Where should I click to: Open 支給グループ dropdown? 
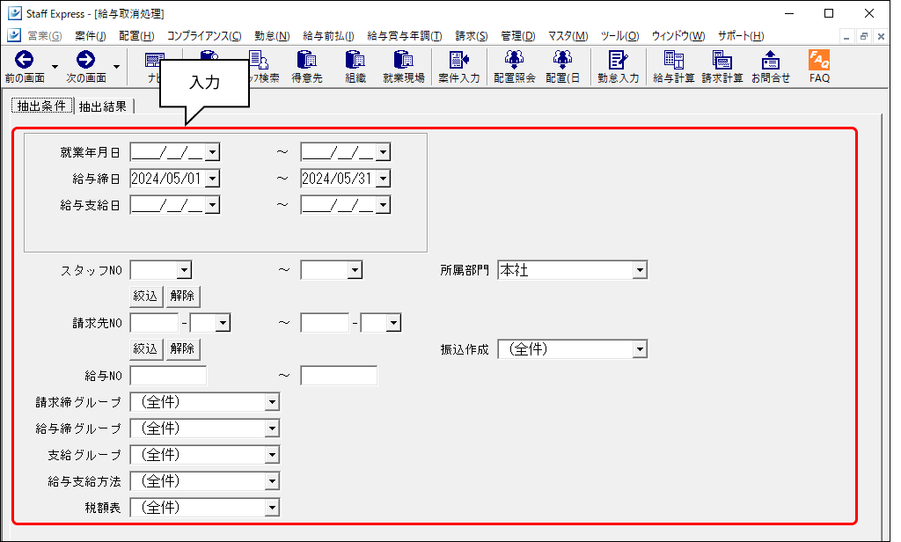click(x=273, y=455)
